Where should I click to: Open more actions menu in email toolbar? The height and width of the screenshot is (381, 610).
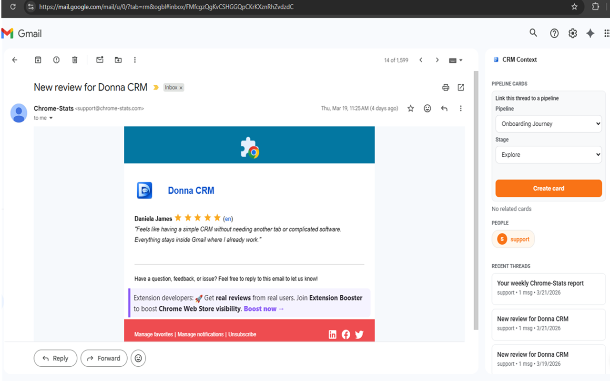click(135, 60)
